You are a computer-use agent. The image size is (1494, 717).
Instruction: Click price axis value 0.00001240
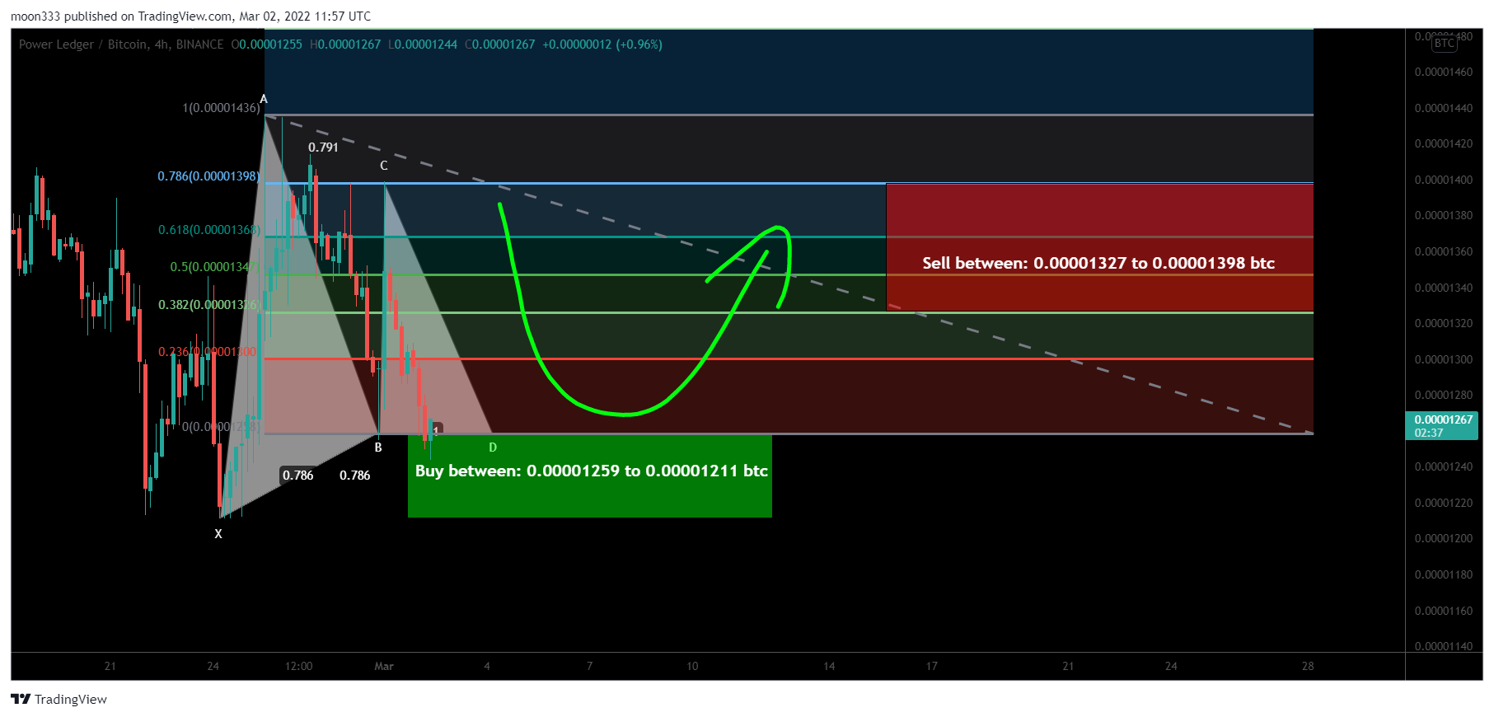click(x=1444, y=467)
